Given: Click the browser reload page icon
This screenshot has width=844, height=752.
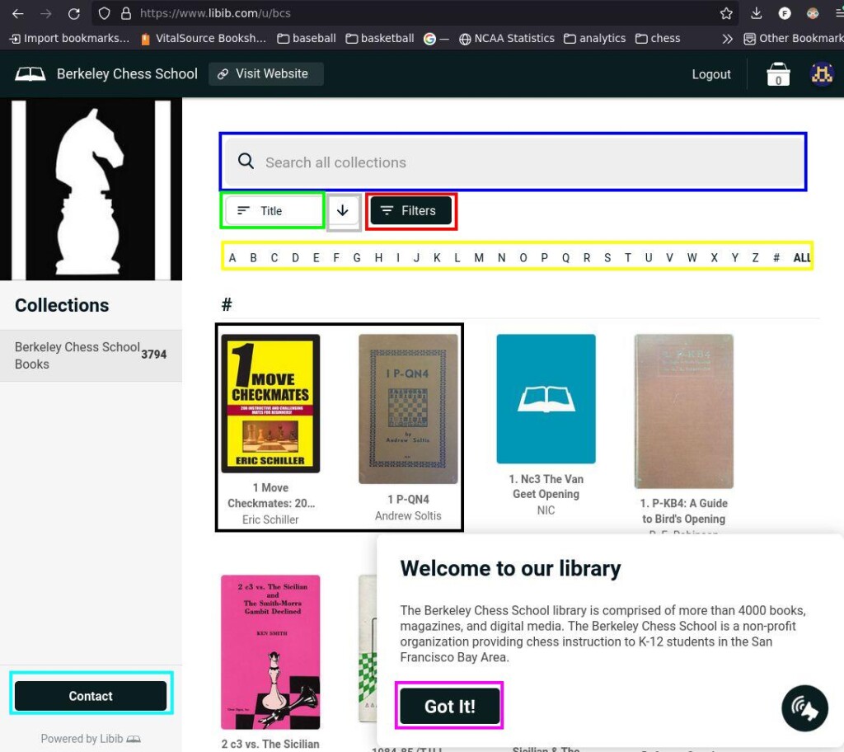Looking at the screenshot, I should point(74,13).
